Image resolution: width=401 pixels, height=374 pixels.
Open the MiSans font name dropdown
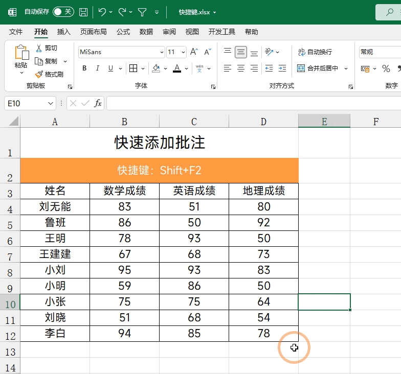tap(162, 52)
